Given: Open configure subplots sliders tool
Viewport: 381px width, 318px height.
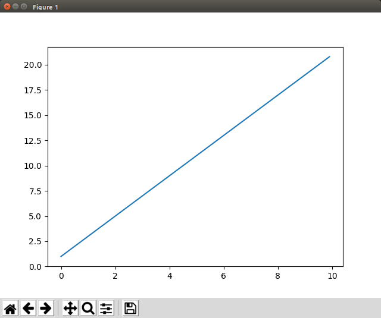Looking at the screenshot, I should (x=106, y=308).
